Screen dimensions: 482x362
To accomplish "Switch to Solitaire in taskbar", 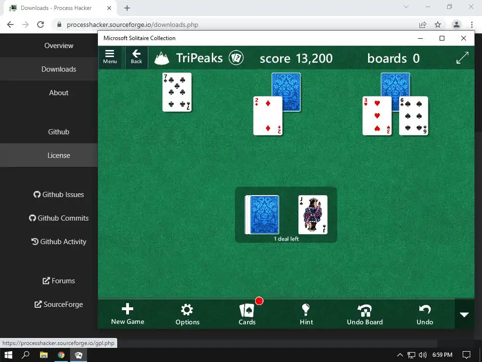I will click(x=79, y=355).
